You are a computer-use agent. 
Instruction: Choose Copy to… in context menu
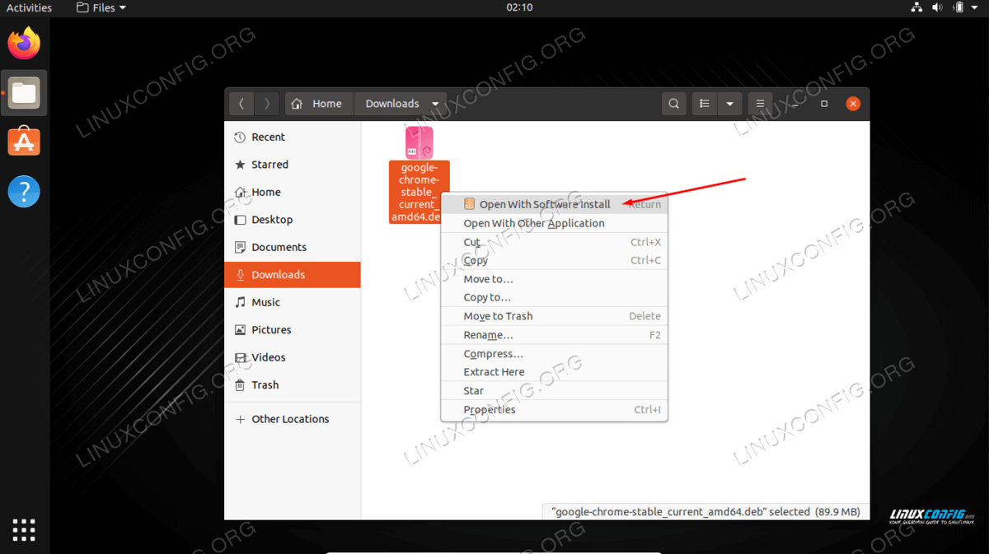click(x=554, y=297)
